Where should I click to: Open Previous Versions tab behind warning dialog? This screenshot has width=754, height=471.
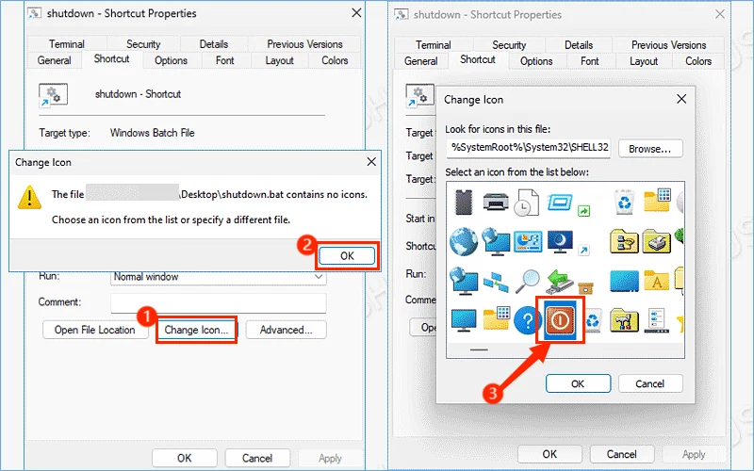tap(304, 43)
